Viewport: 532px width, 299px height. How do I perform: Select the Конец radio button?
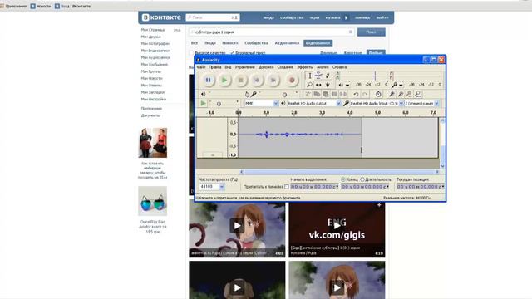coord(343,179)
